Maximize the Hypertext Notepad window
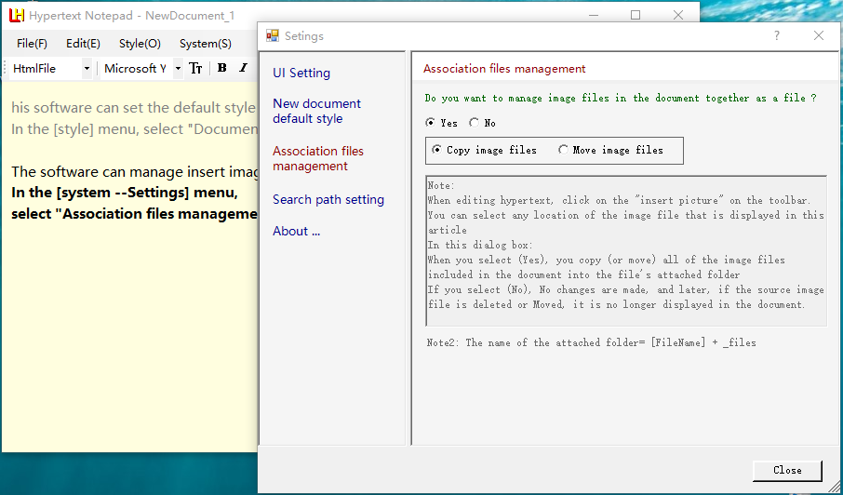Image resolution: width=843 pixels, height=495 pixels. [x=636, y=15]
